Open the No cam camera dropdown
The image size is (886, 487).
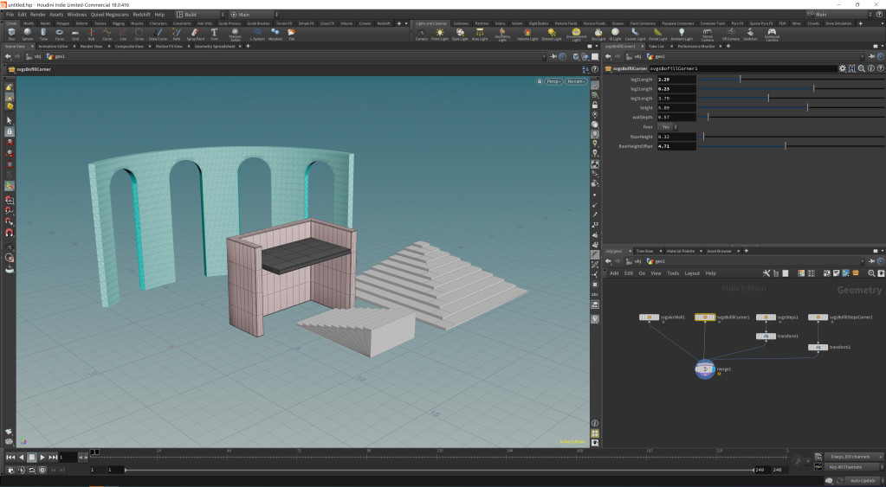click(576, 81)
